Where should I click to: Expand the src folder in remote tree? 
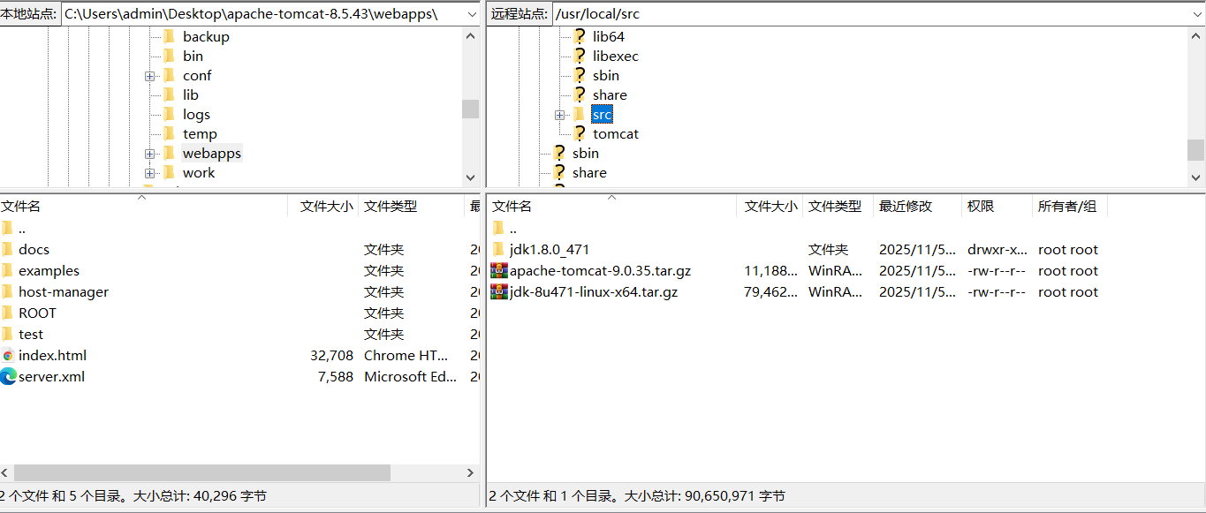point(559,115)
